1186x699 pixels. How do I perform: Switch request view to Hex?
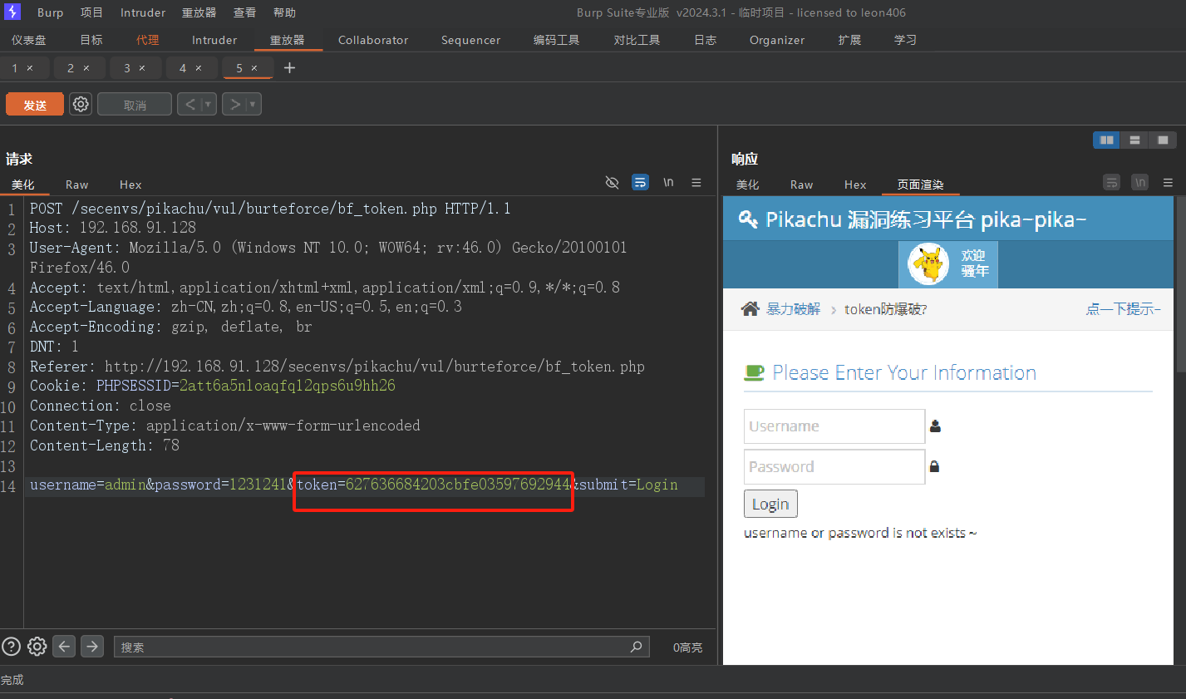130,185
